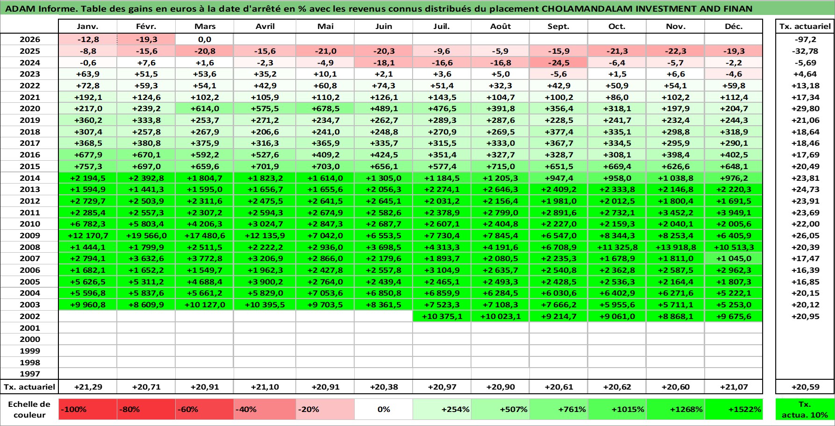Select the +20,38 June actuarial rate
835x426 pixels.
(x=384, y=387)
